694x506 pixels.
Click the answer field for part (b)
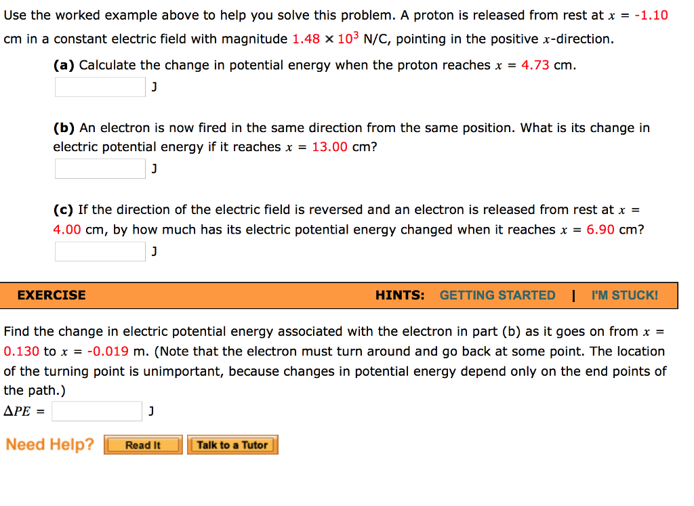tap(99, 167)
